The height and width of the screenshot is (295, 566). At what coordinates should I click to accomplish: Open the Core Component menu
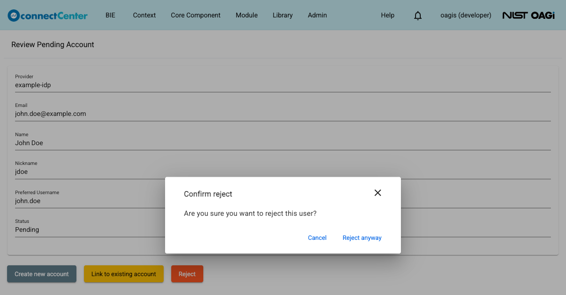point(196,15)
